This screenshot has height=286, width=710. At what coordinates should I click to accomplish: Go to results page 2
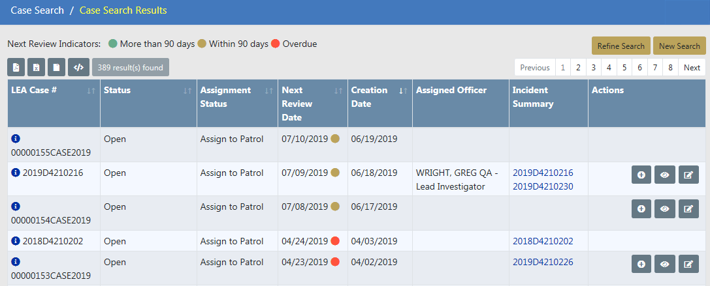tap(578, 67)
